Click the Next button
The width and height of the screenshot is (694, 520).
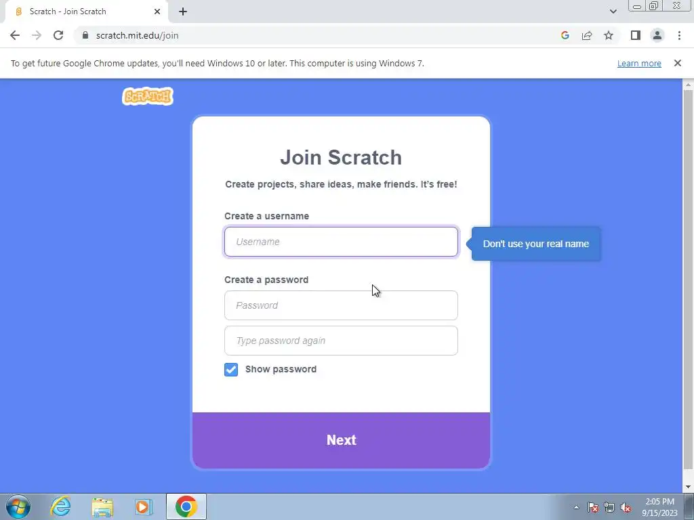pyautogui.click(x=341, y=440)
